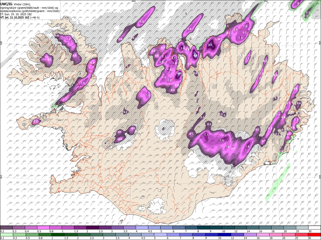Pick the pale green 0.1 swatch in bottom legend row

(x=7, y=235)
